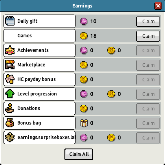
Task: Click the Daily gift calendar icon
Action: tap(10, 21)
